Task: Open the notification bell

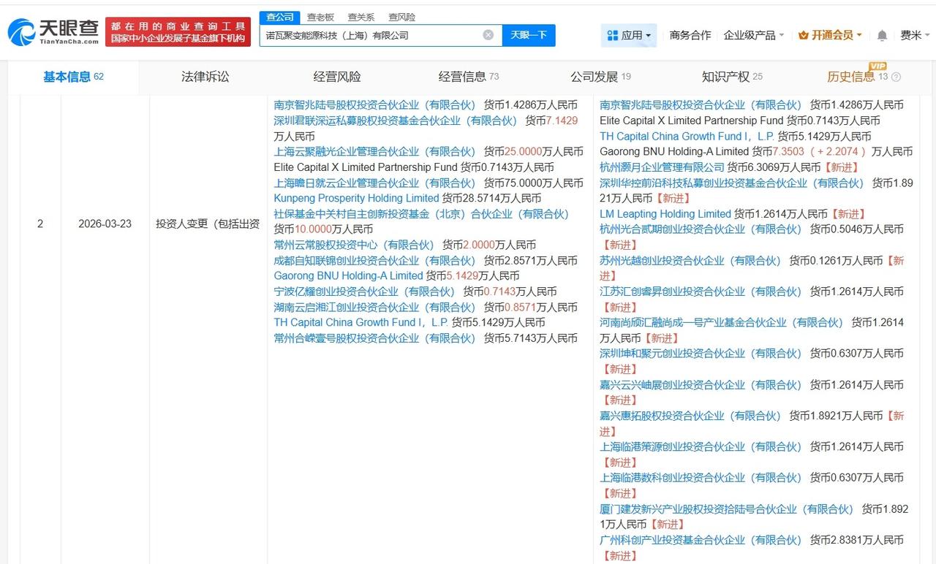Action: click(x=880, y=34)
